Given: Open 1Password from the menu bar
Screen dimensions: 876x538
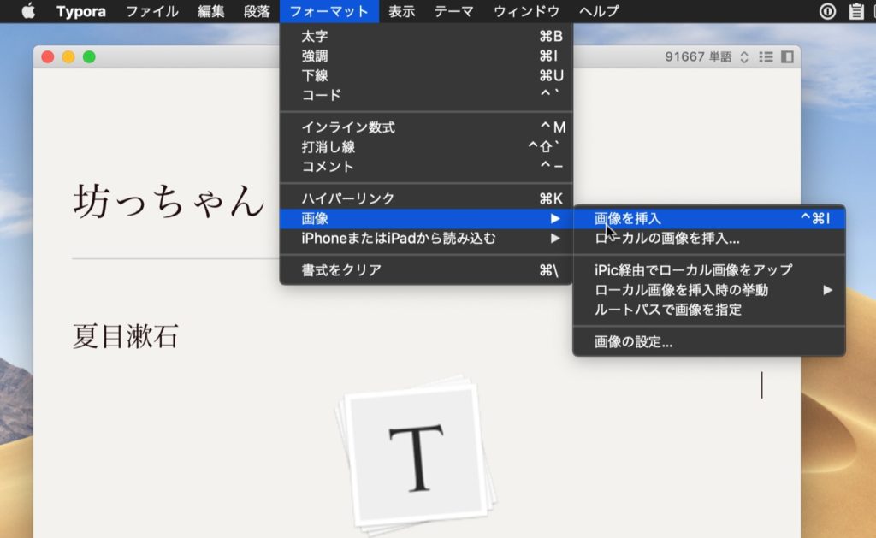Looking at the screenshot, I should [828, 11].
